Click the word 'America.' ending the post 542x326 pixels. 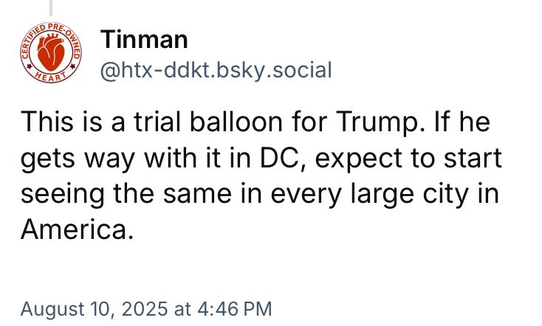point(77,229)
